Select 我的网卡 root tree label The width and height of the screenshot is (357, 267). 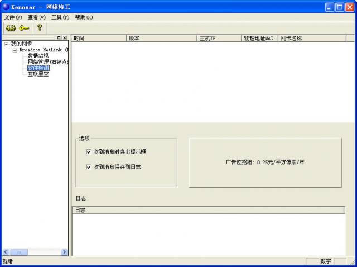(x=21, y=44)
